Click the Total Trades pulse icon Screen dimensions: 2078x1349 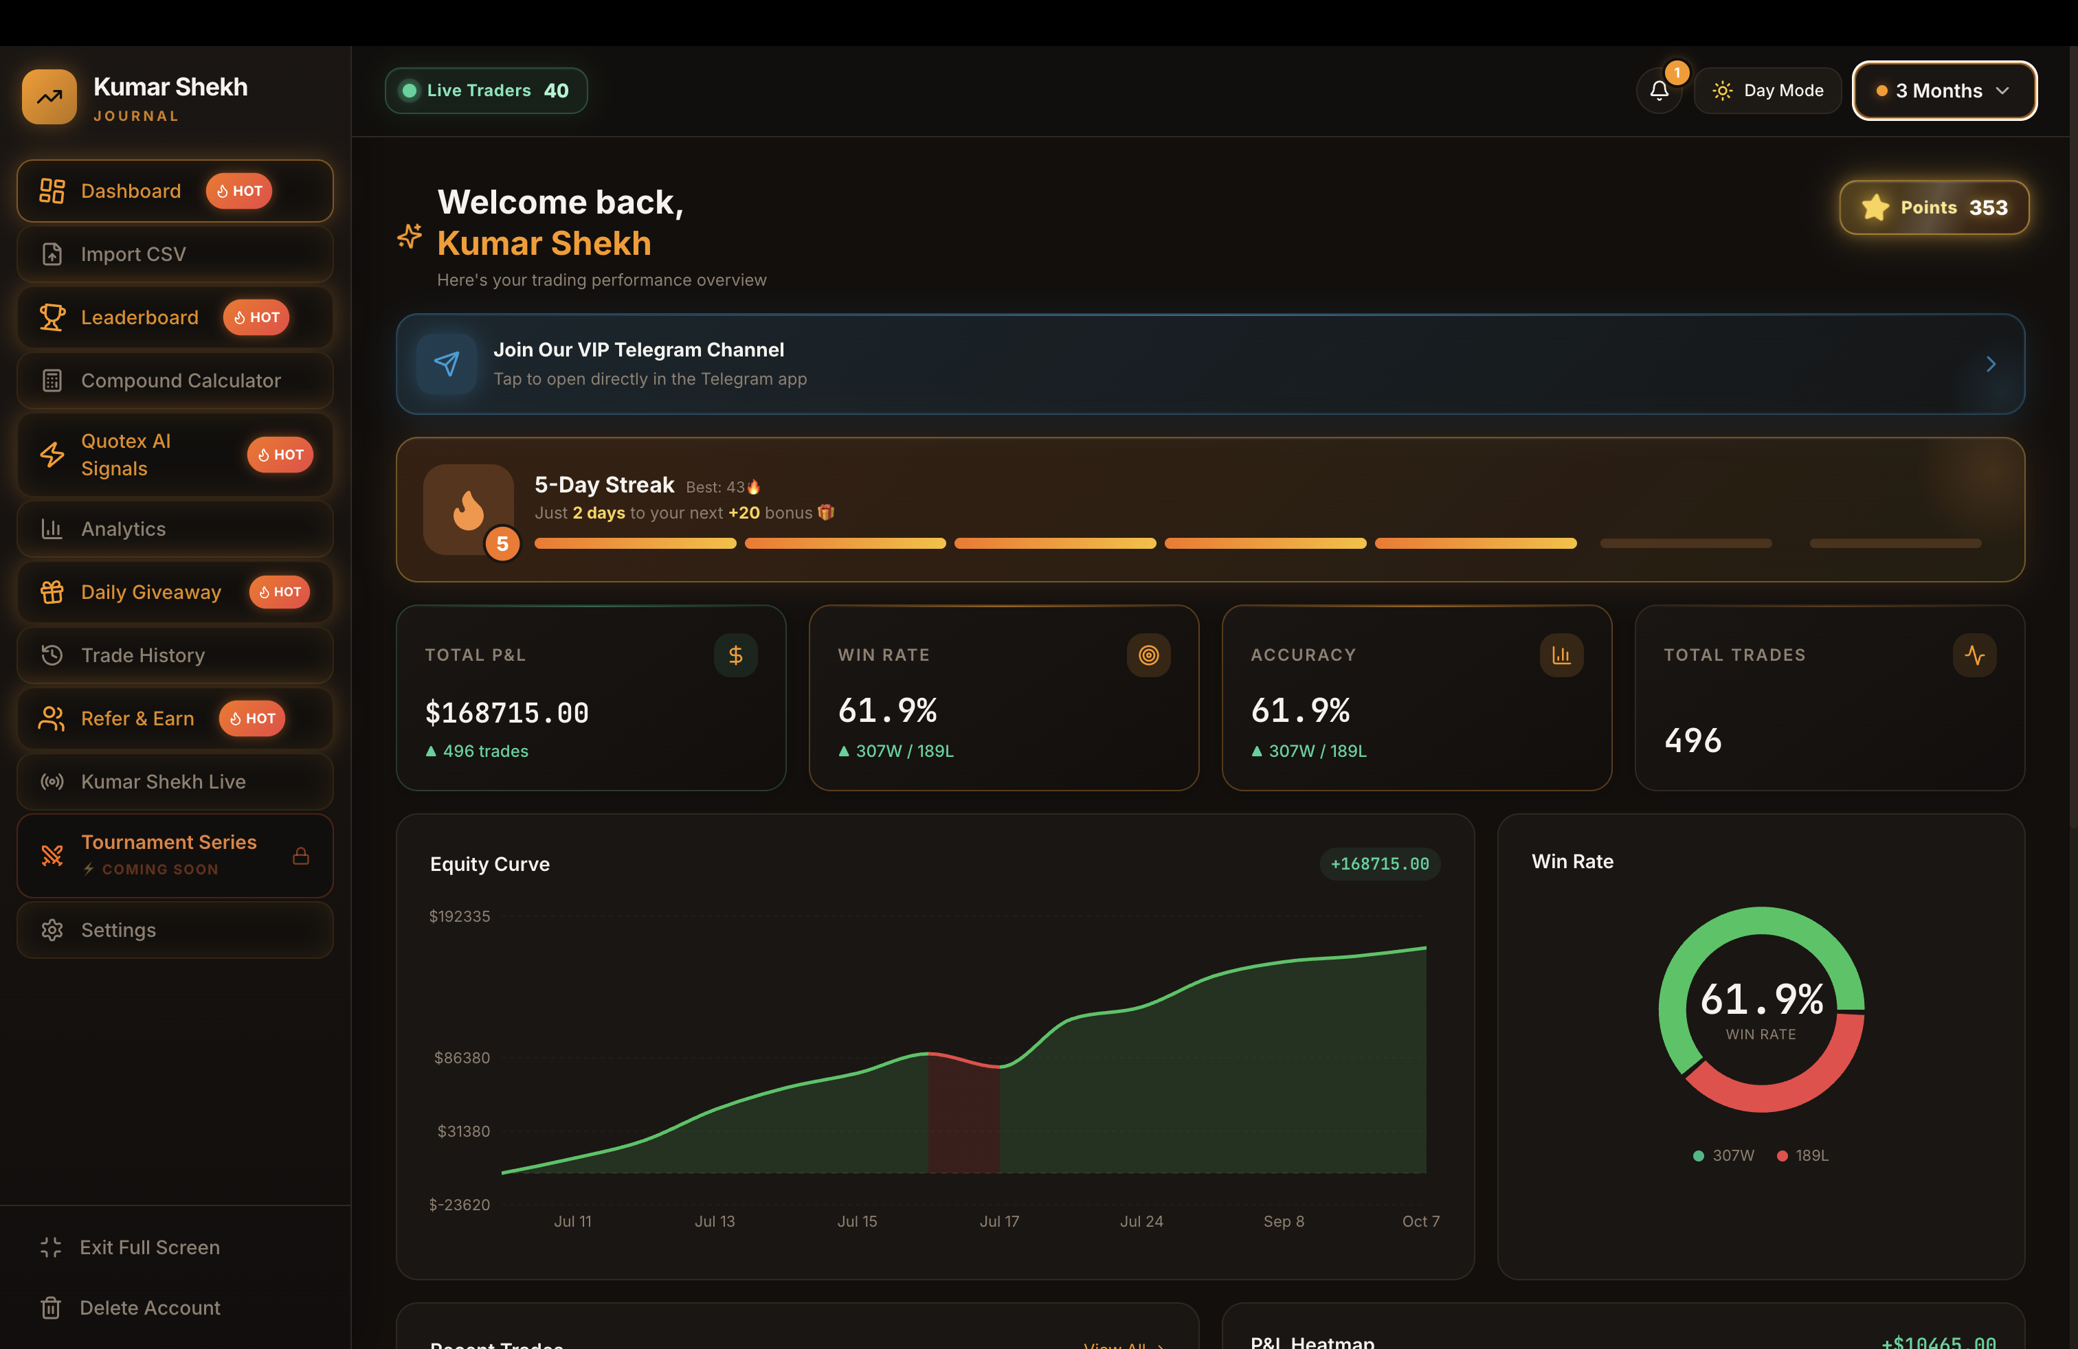point(1975,655)
